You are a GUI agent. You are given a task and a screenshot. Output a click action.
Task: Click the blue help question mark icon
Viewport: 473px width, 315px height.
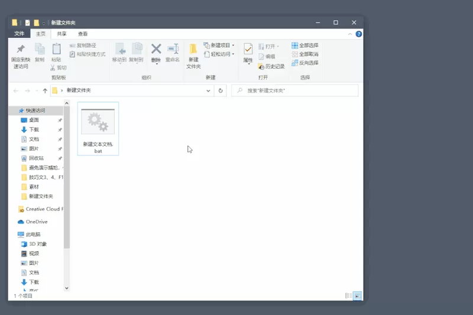coord(359,34)
